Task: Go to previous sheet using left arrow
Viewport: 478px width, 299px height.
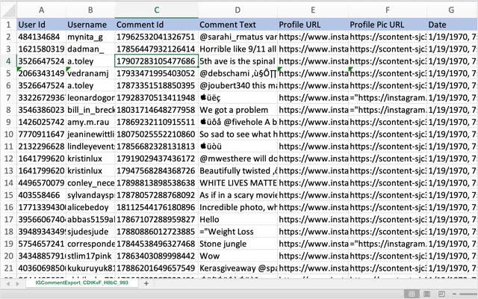Action: [8, 284]
